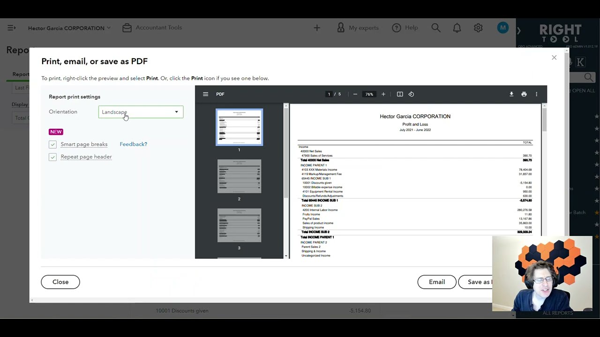Image resolution: width=600 pixels, height=337 pixels.
Task: Click Total 40000 Net Sales row
Action: point(415,160)
